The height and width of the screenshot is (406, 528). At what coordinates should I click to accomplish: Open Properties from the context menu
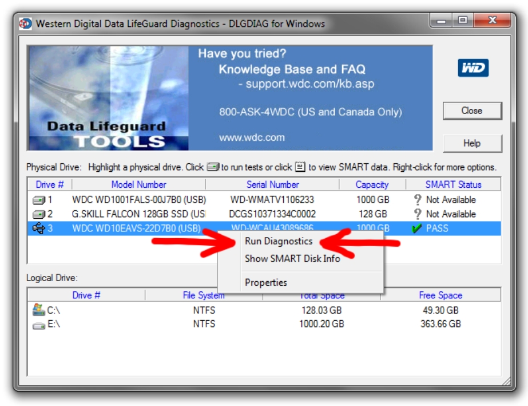pyautogui.click(x=265, y=282)
